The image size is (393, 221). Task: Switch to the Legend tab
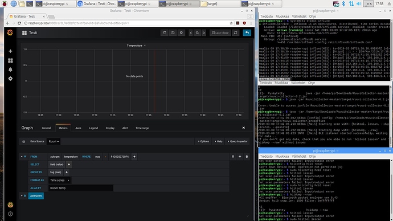click(93, 128)
